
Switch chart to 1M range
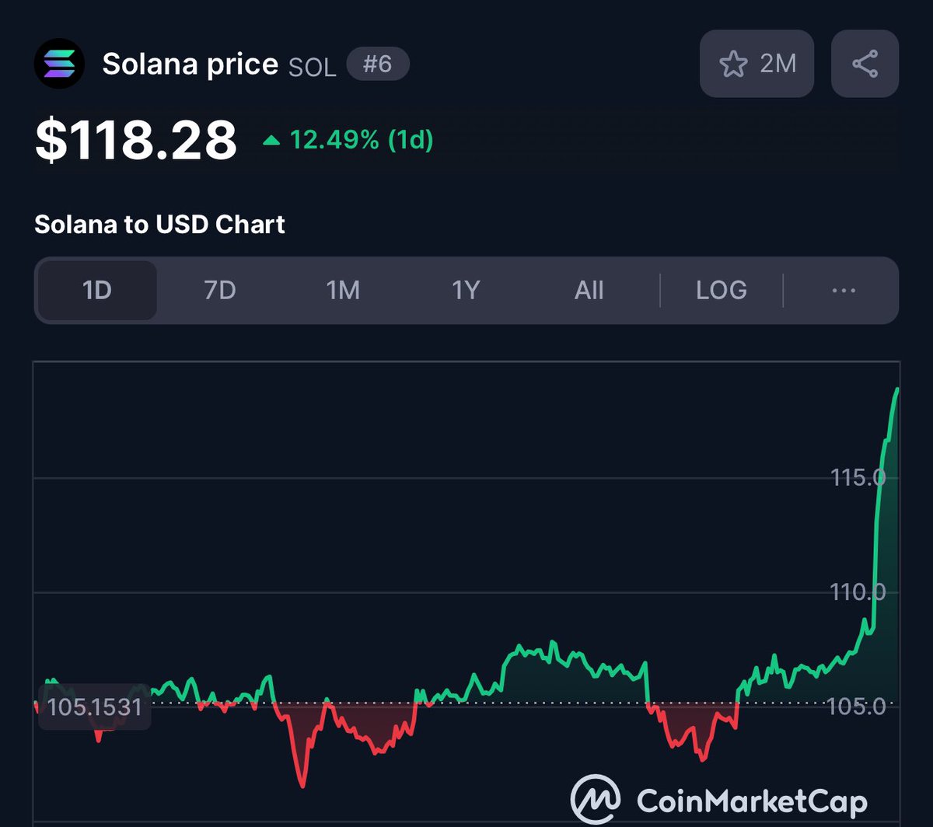(343, 291)
